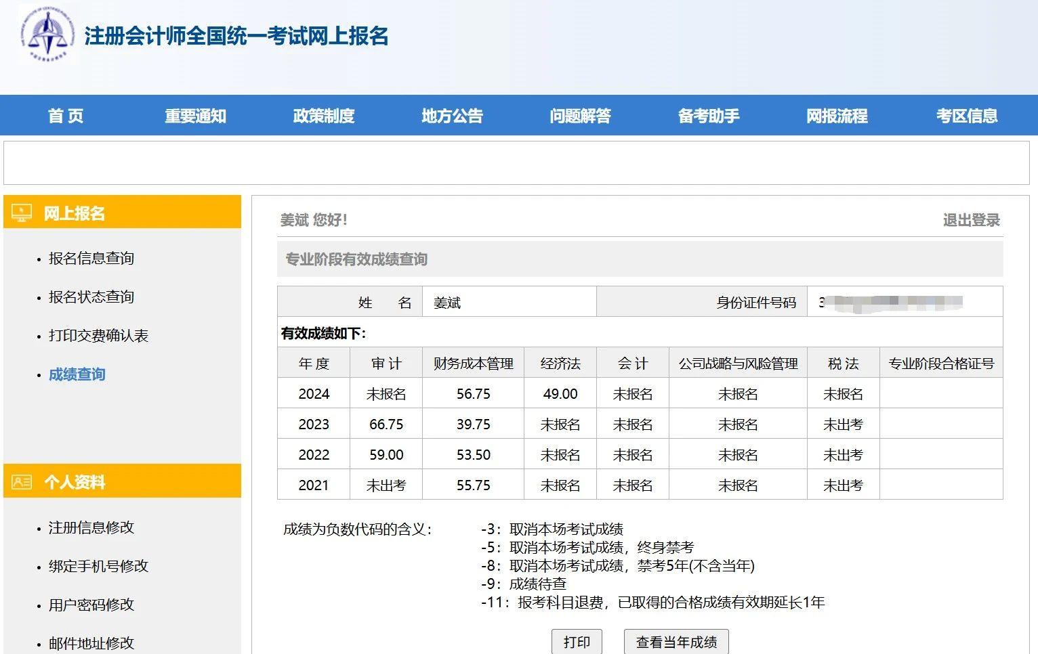This screenshot has height=654, width=1038.
Task: Open the 首页 navigation menu item
Action: [x=66, y=116]
